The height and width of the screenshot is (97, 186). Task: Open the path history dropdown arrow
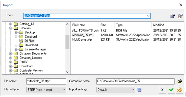click(x=148, y=16)
